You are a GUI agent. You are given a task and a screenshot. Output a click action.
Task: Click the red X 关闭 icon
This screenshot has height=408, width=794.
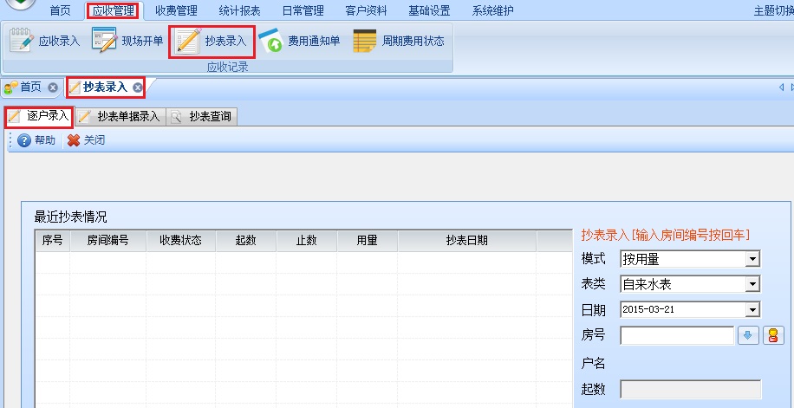(x=74, y=140)
